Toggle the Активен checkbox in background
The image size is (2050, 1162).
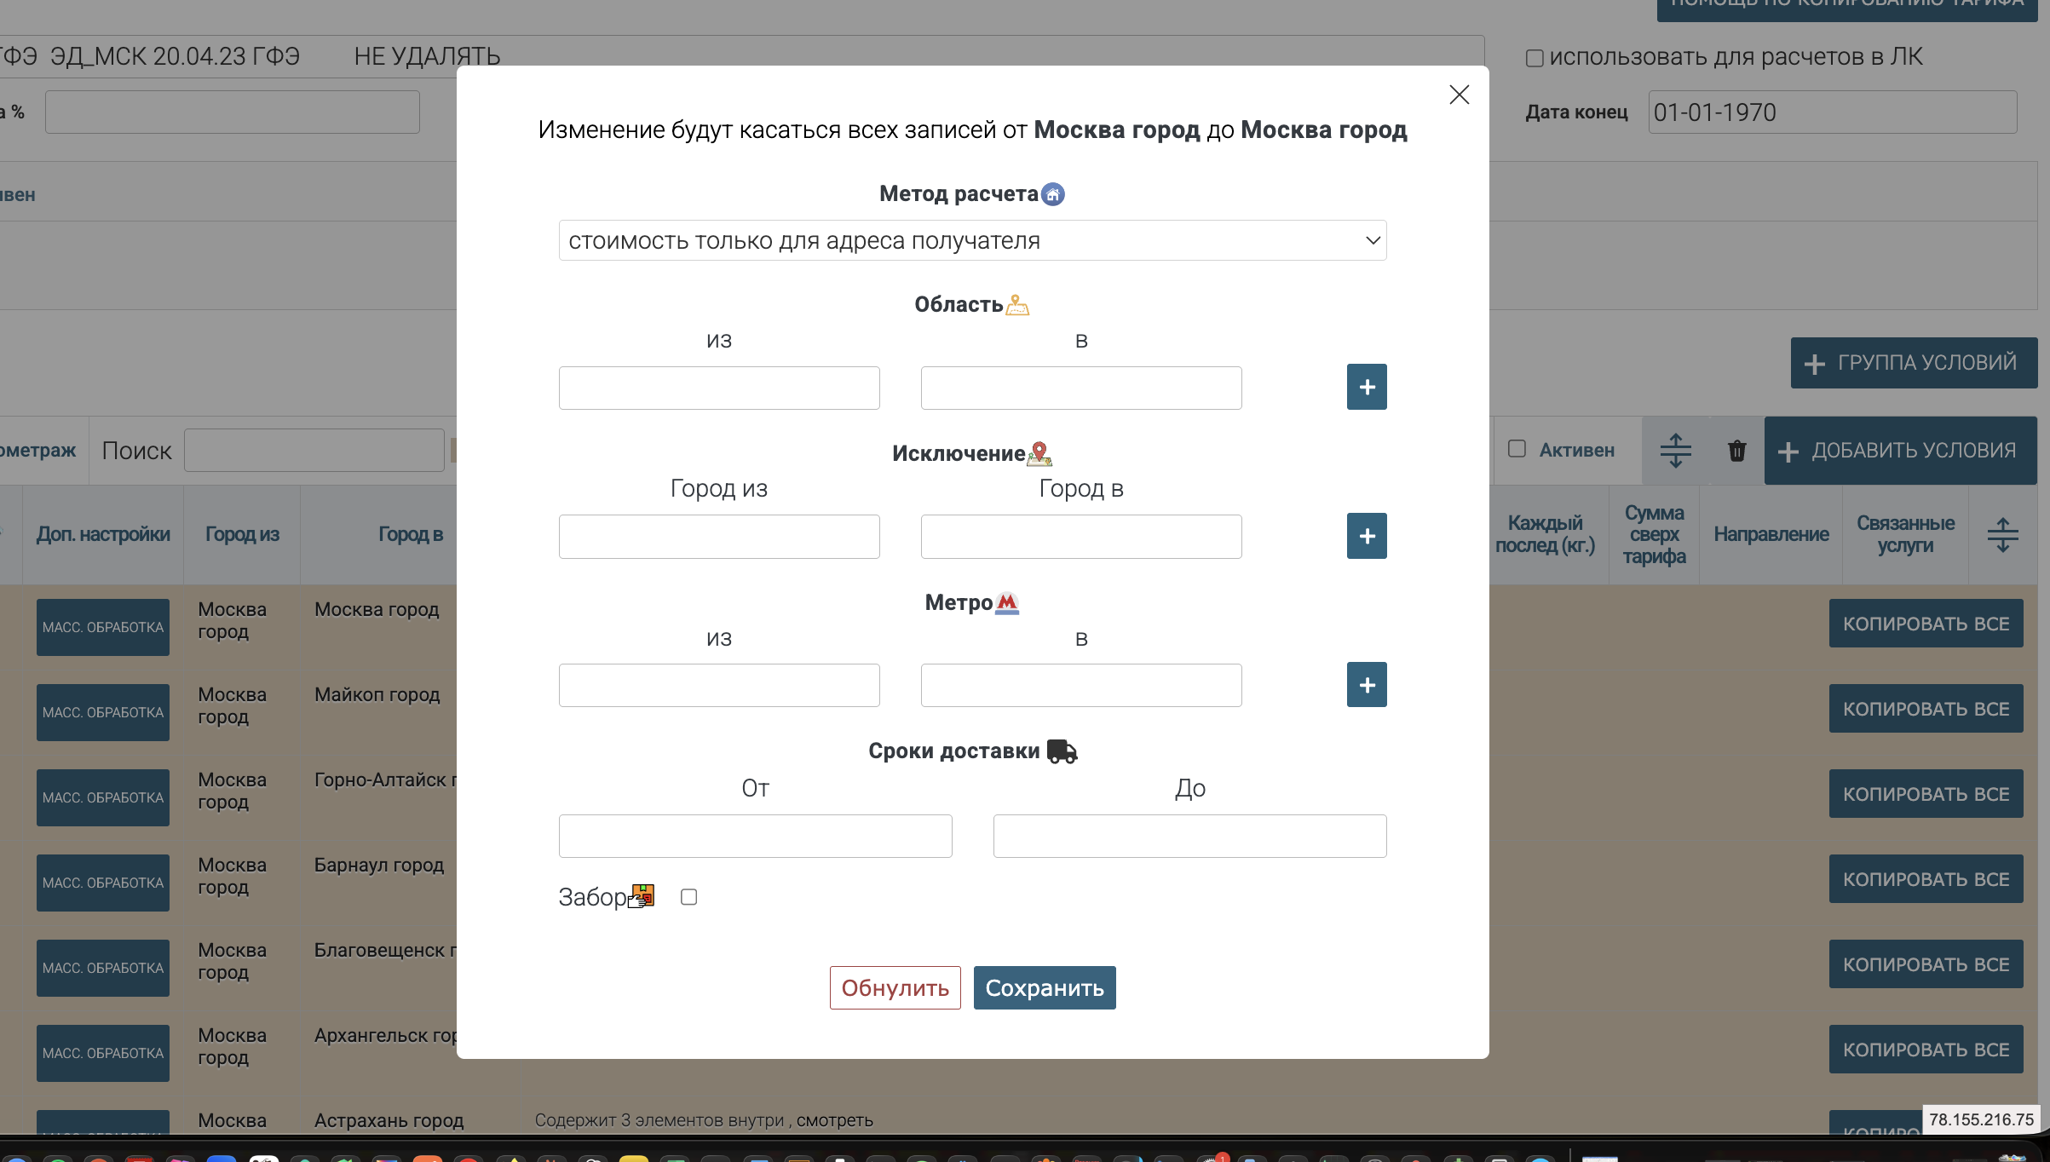(x=1517, y=449)
